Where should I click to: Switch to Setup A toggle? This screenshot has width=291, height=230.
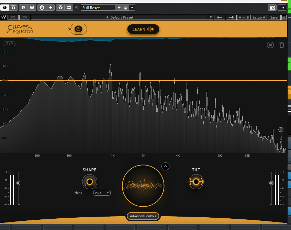(x=259, y=17)
